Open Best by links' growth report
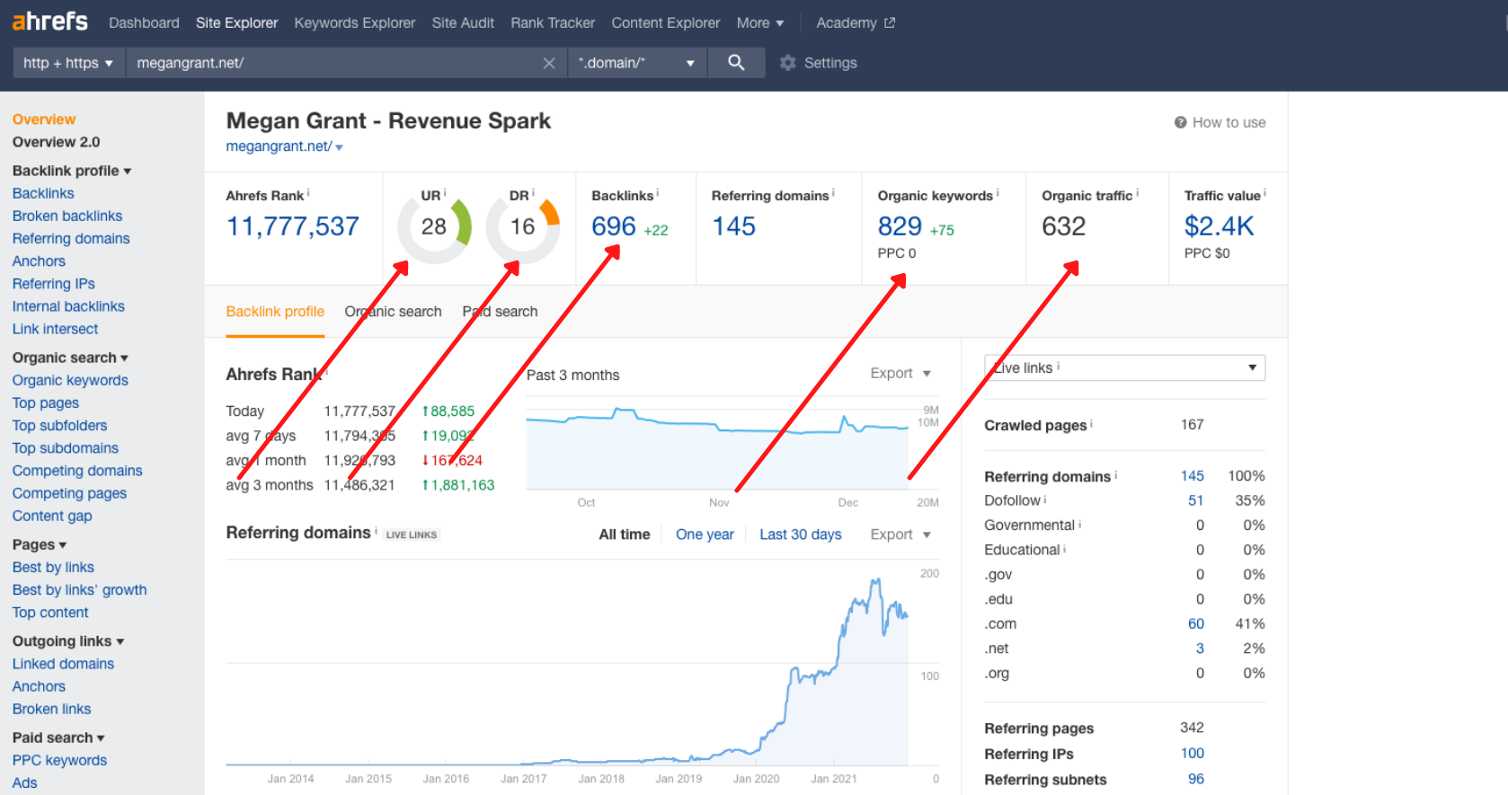Image resolution: width=1508 pixels, height=795 pixels. [x=80, y=590]
